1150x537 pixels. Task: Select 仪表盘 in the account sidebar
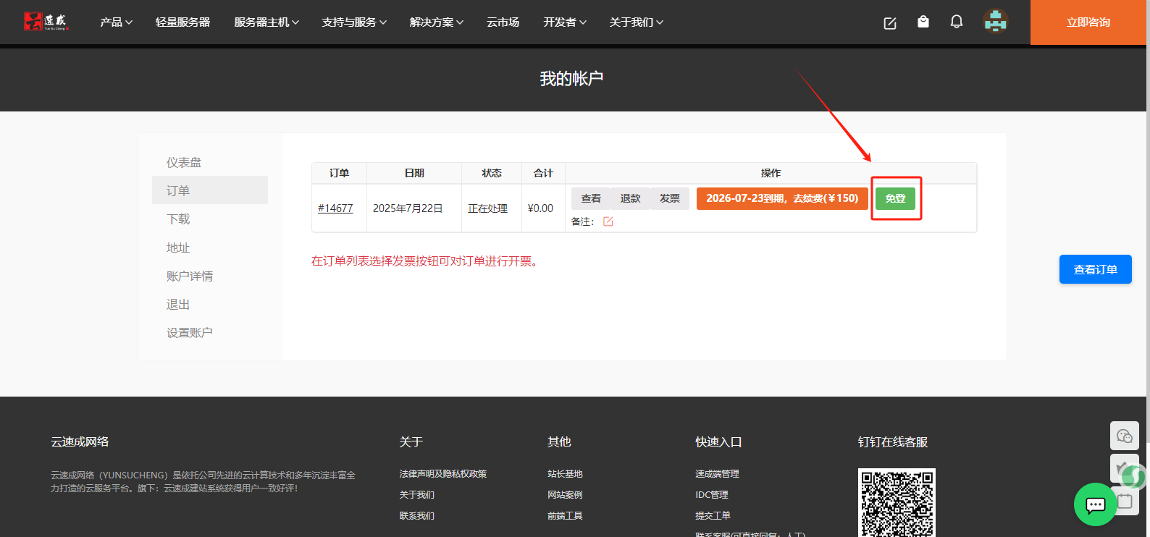[184, 162]
